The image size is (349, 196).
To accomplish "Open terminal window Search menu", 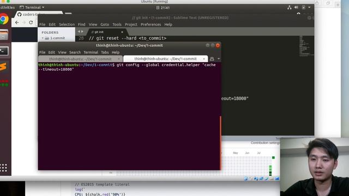I will click(75, 52).
